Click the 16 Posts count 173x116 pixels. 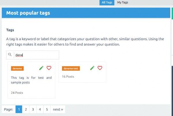point(68,77)
